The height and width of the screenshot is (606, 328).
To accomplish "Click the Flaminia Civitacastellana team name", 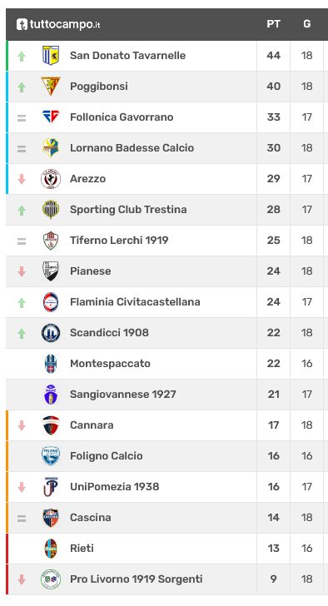I will 135,302.
